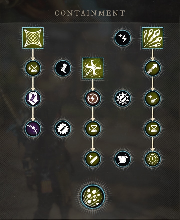Pick the bullet in spiked sun icon
The height and width of the screenshot is (220, 180).
(x=123, y=98)
